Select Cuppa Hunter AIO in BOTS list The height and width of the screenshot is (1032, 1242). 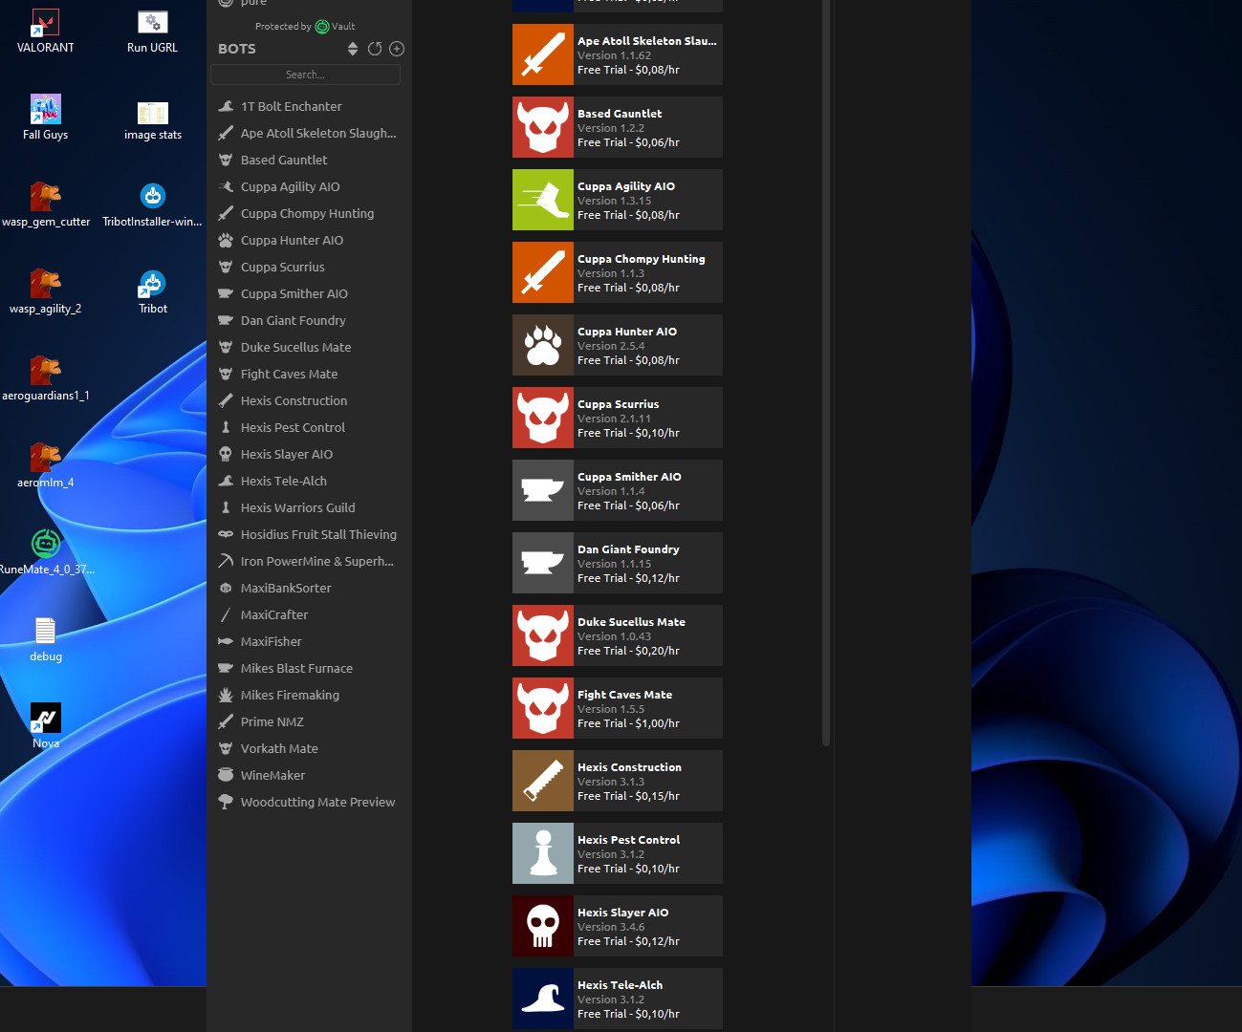309,240
